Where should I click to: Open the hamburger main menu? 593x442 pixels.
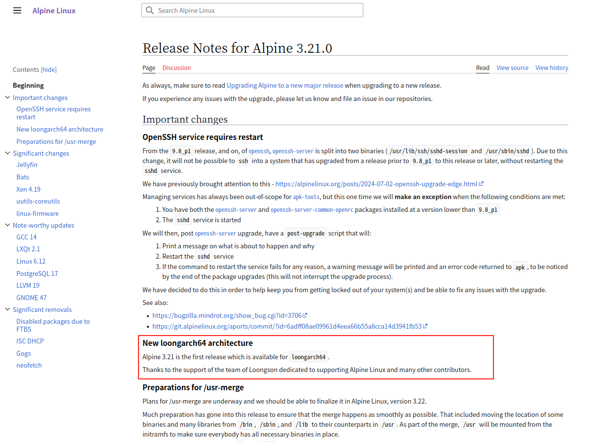click(17, 10)
